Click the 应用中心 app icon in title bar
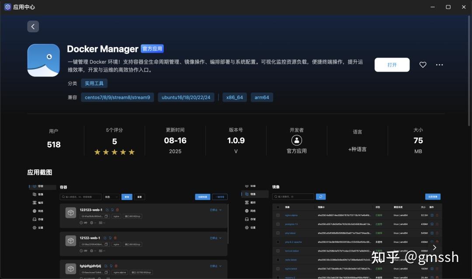The width and height of the screenshot is (472, 279). tap(7, 7)
